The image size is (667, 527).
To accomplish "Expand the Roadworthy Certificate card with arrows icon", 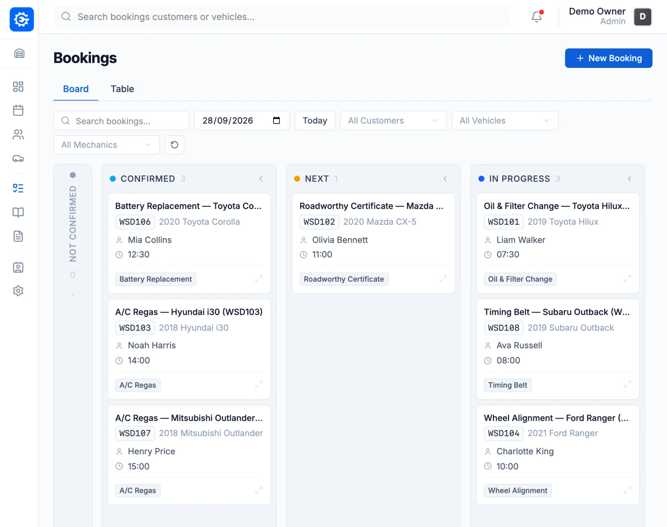I will click(x=443, y=279).
